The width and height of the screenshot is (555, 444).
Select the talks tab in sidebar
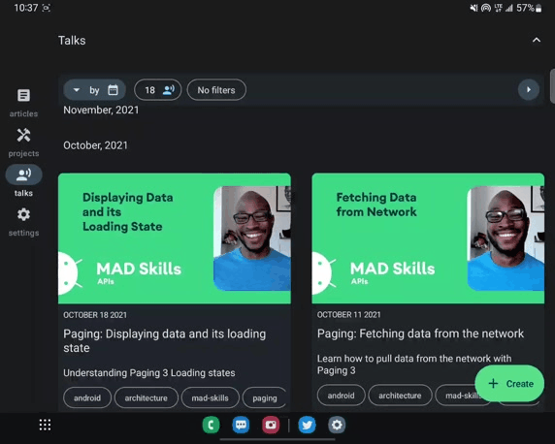tap(23, 180)
